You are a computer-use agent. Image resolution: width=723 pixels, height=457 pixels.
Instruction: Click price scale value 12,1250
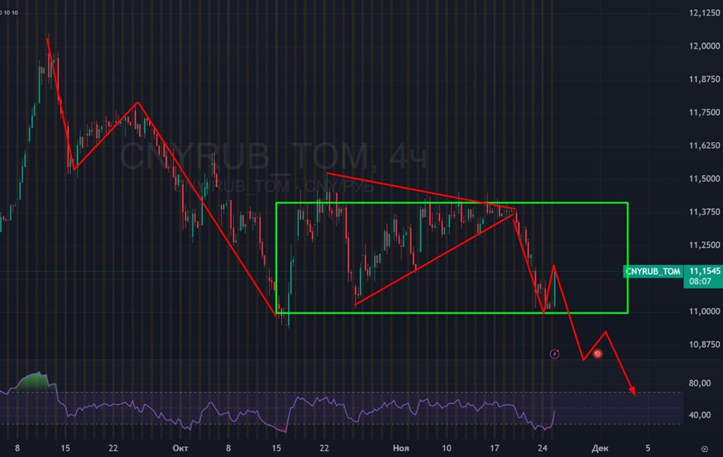tap(704, 13)
